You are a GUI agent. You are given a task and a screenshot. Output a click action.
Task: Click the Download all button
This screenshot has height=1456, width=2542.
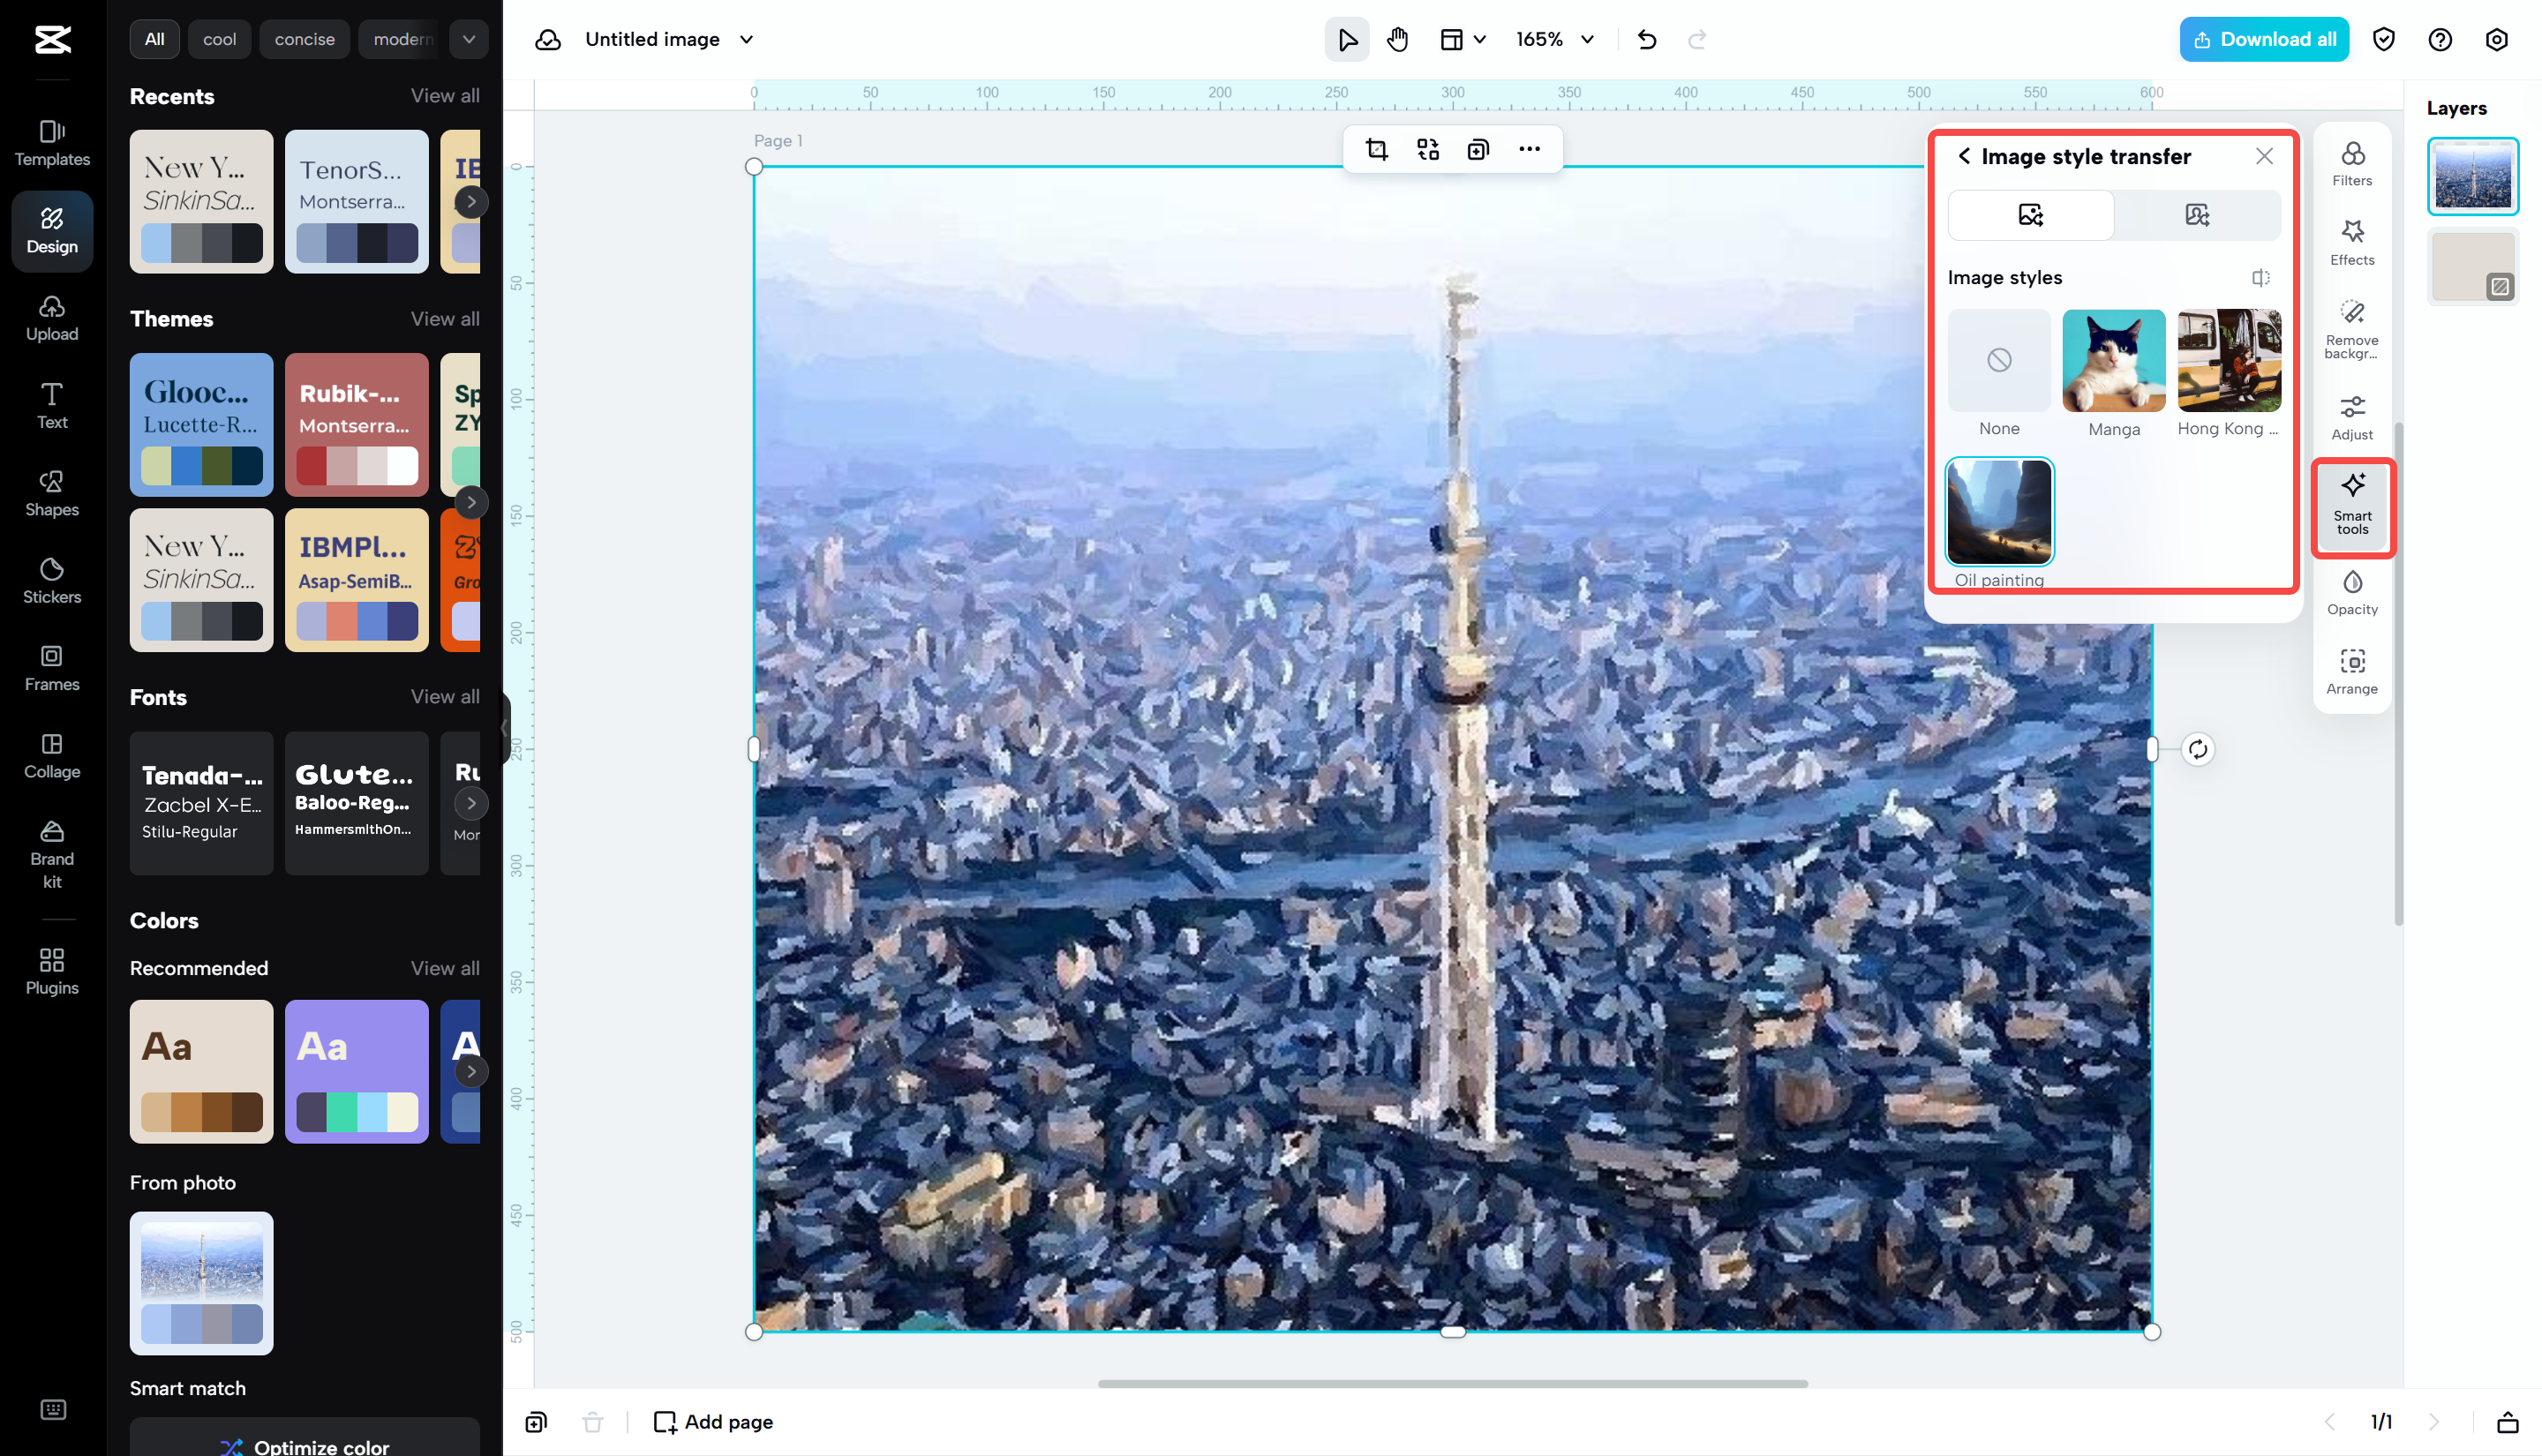(x=2263, y=39)
